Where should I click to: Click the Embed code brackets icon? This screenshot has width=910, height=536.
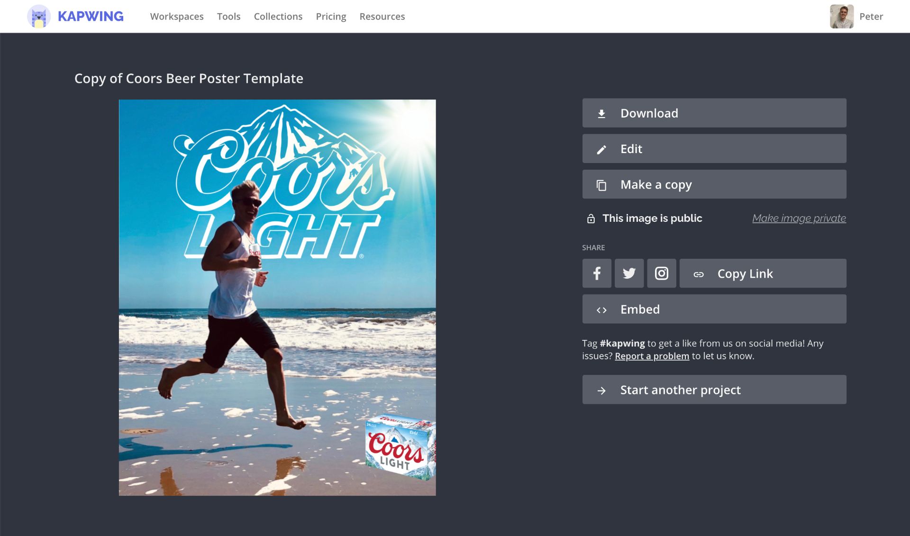pyautogui.click(x=601, y=310)
